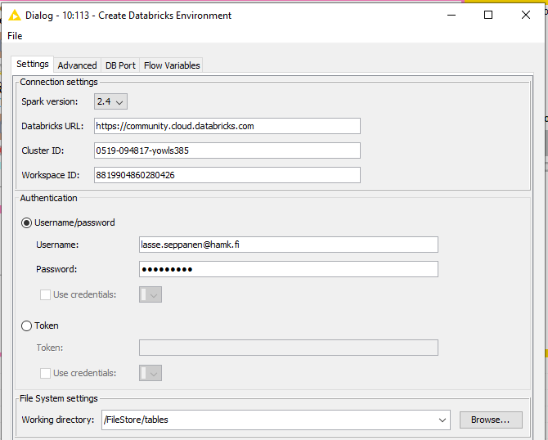Open credentials dropdown under Token
Image resolution: width=548 pixels, height=440 pixels.
click(x=150, y=373)
